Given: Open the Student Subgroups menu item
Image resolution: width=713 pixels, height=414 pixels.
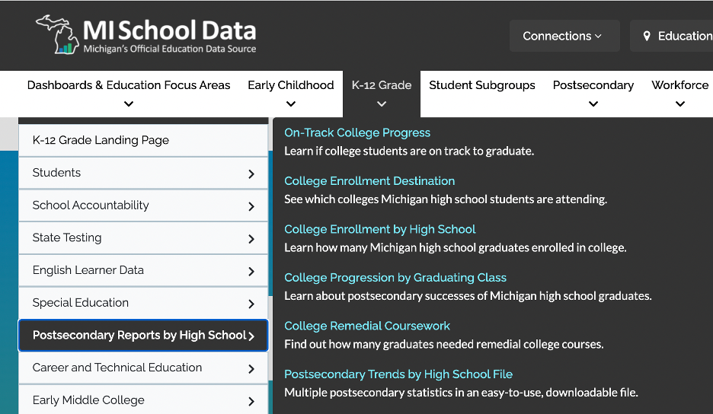Looking at the screenshot, I should pos(482,85).
